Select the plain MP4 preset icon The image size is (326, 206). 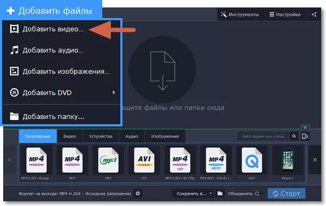72,160
